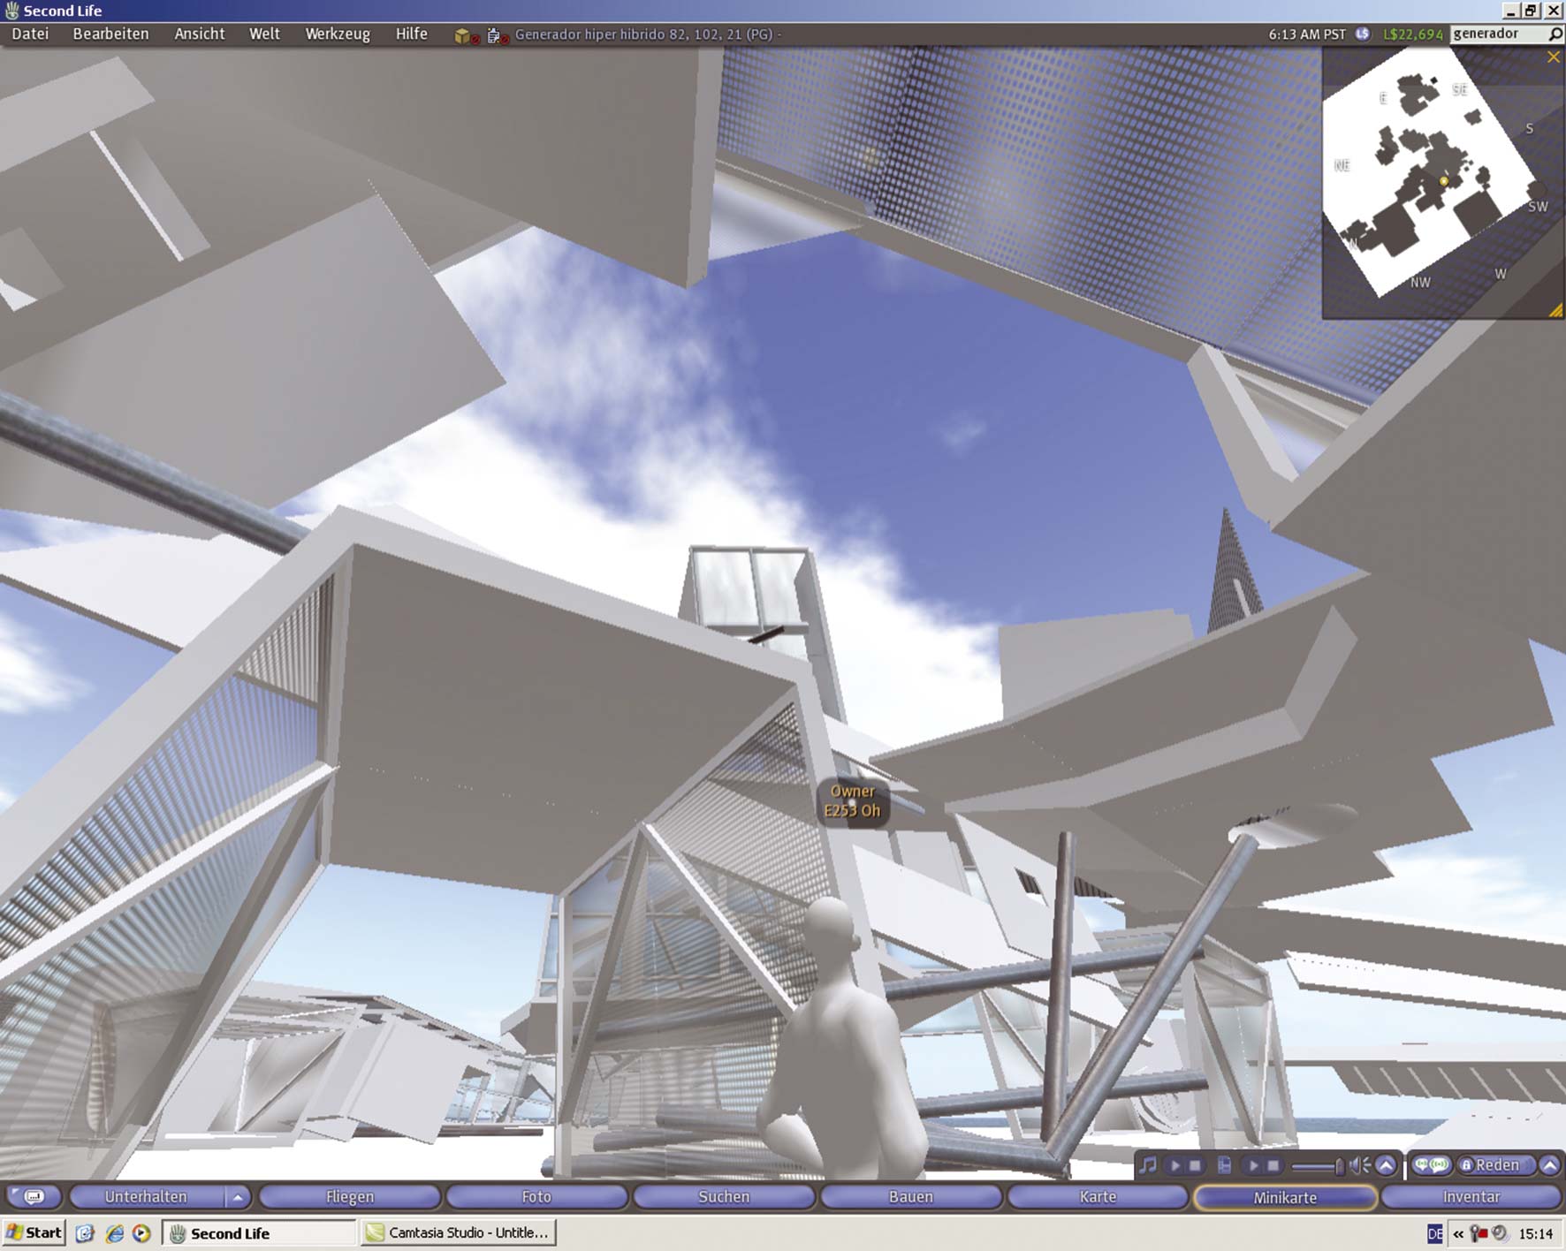Click the region location text Generador hiper hibrido
1566x1251 pixels.
click(648, 34)
